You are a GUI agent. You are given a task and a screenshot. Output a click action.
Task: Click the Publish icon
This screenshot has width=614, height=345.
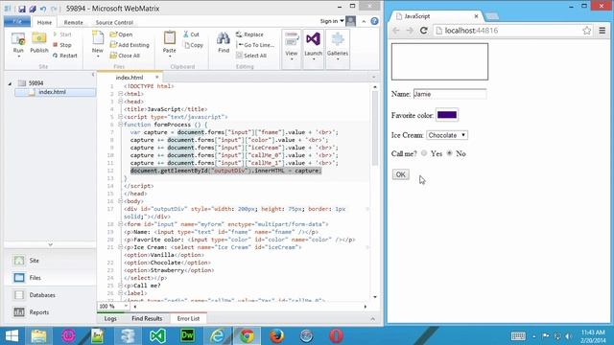[x=39, y=39]
